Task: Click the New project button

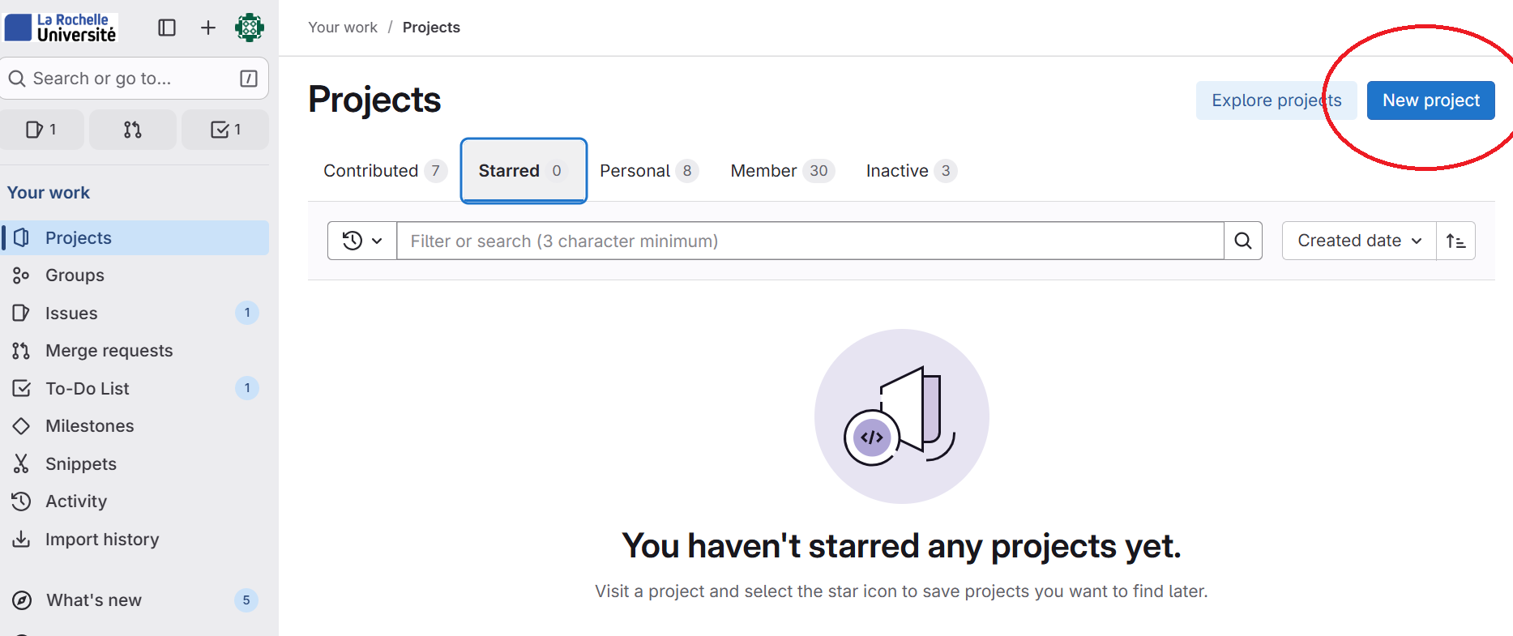Action: pyautogui.click(x=1430, y=100)
